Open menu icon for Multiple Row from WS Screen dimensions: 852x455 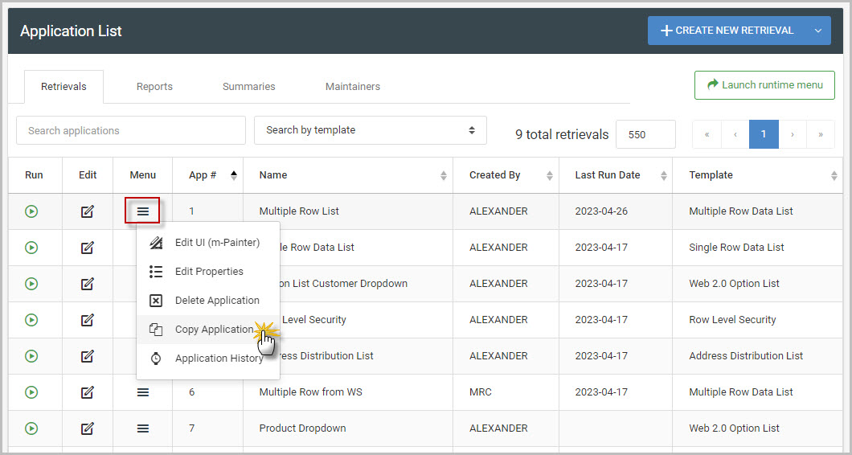[142, 392]
